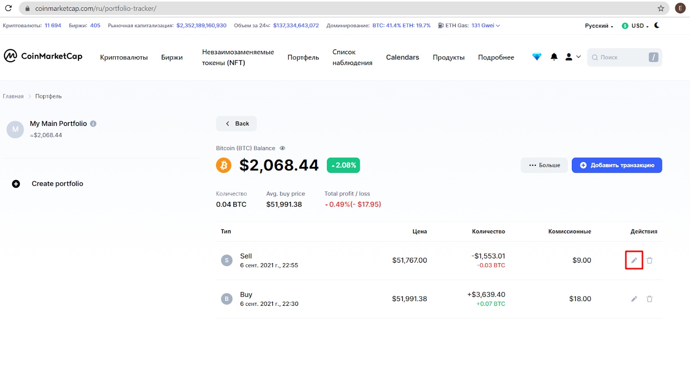The image size is (690, 374).
Task: Click the $9.00 fee cell
Action: coord(582,260)
